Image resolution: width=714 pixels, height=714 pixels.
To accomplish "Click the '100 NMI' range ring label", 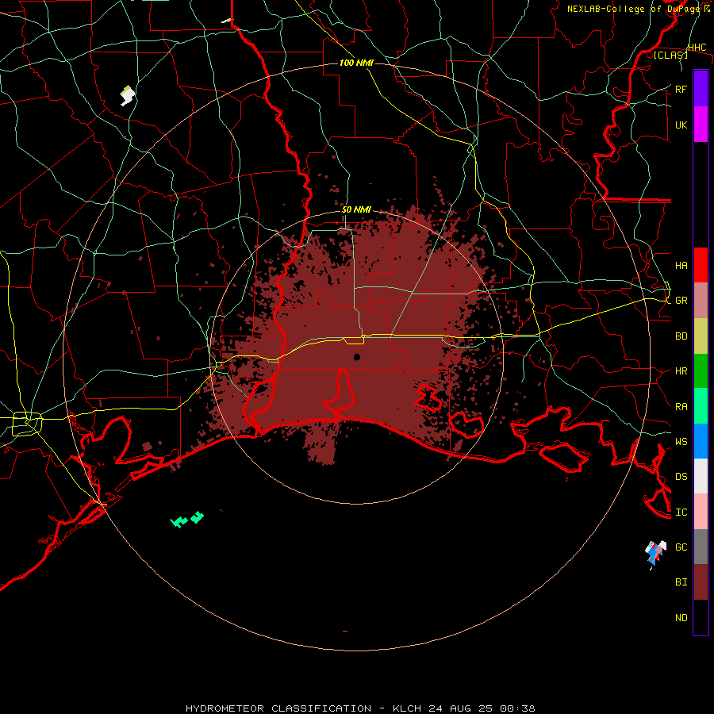I will (356, 63).
